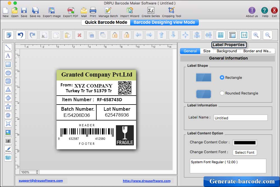280x187 pixels.
Task: Select the 'Granted Company Pvt.Ltd' label title
Action: click(x=97, y=75)
